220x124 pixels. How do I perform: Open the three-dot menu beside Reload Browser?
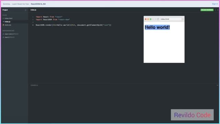(x=215, y=10)
